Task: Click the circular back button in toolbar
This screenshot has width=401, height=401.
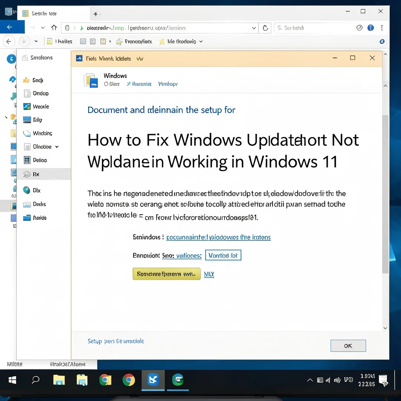Action: [x=9, y=42]
